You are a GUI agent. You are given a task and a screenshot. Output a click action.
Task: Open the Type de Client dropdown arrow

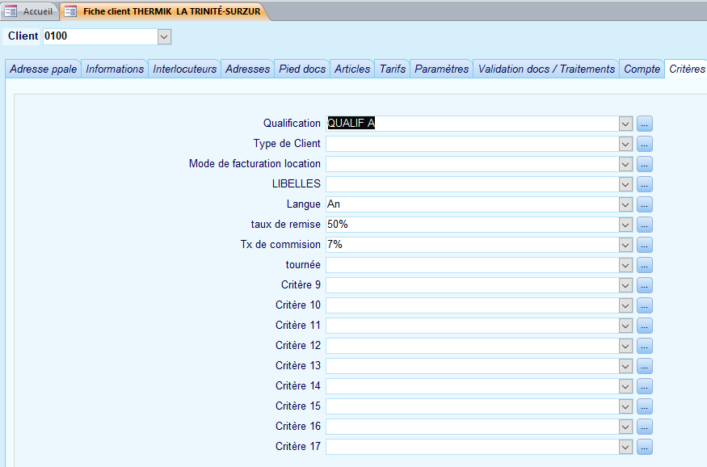pyautogui.click(x=625, y=144)
